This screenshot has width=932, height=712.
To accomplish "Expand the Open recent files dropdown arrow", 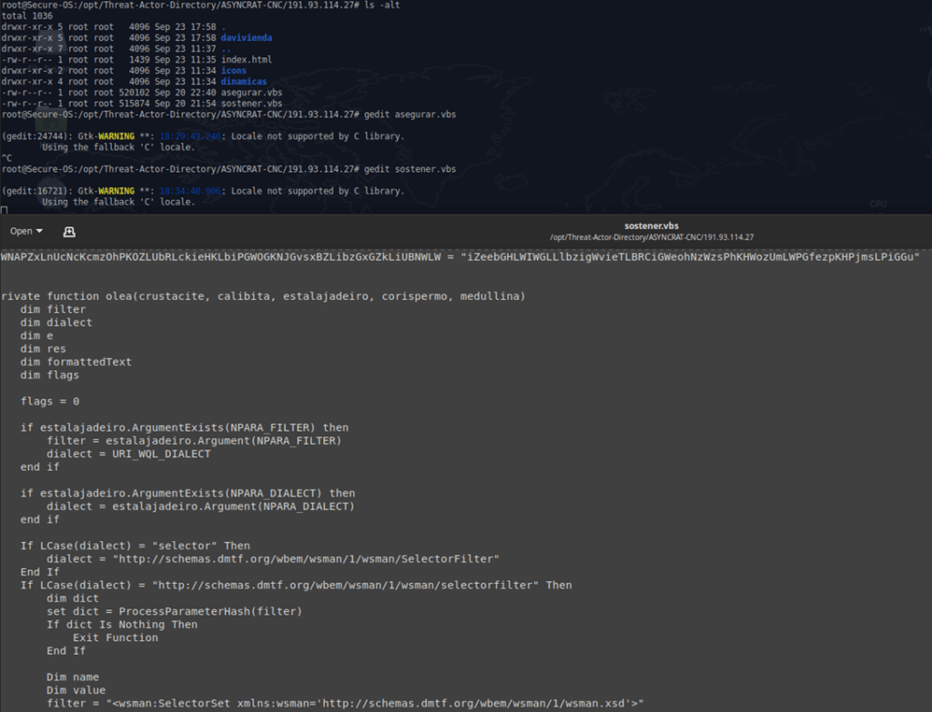I will [x=39, y=231].
